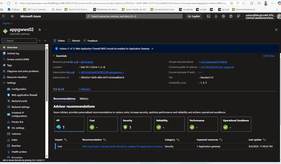Select the Security recommendations card
Screen dimensions: 281x164
[x=136, y=124]
